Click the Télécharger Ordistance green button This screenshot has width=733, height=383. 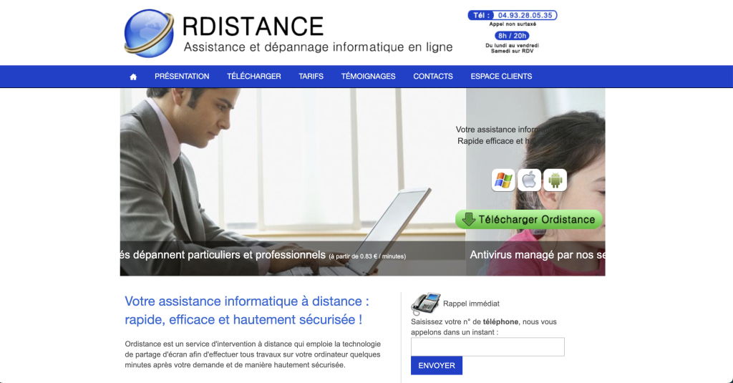point(529,219)
